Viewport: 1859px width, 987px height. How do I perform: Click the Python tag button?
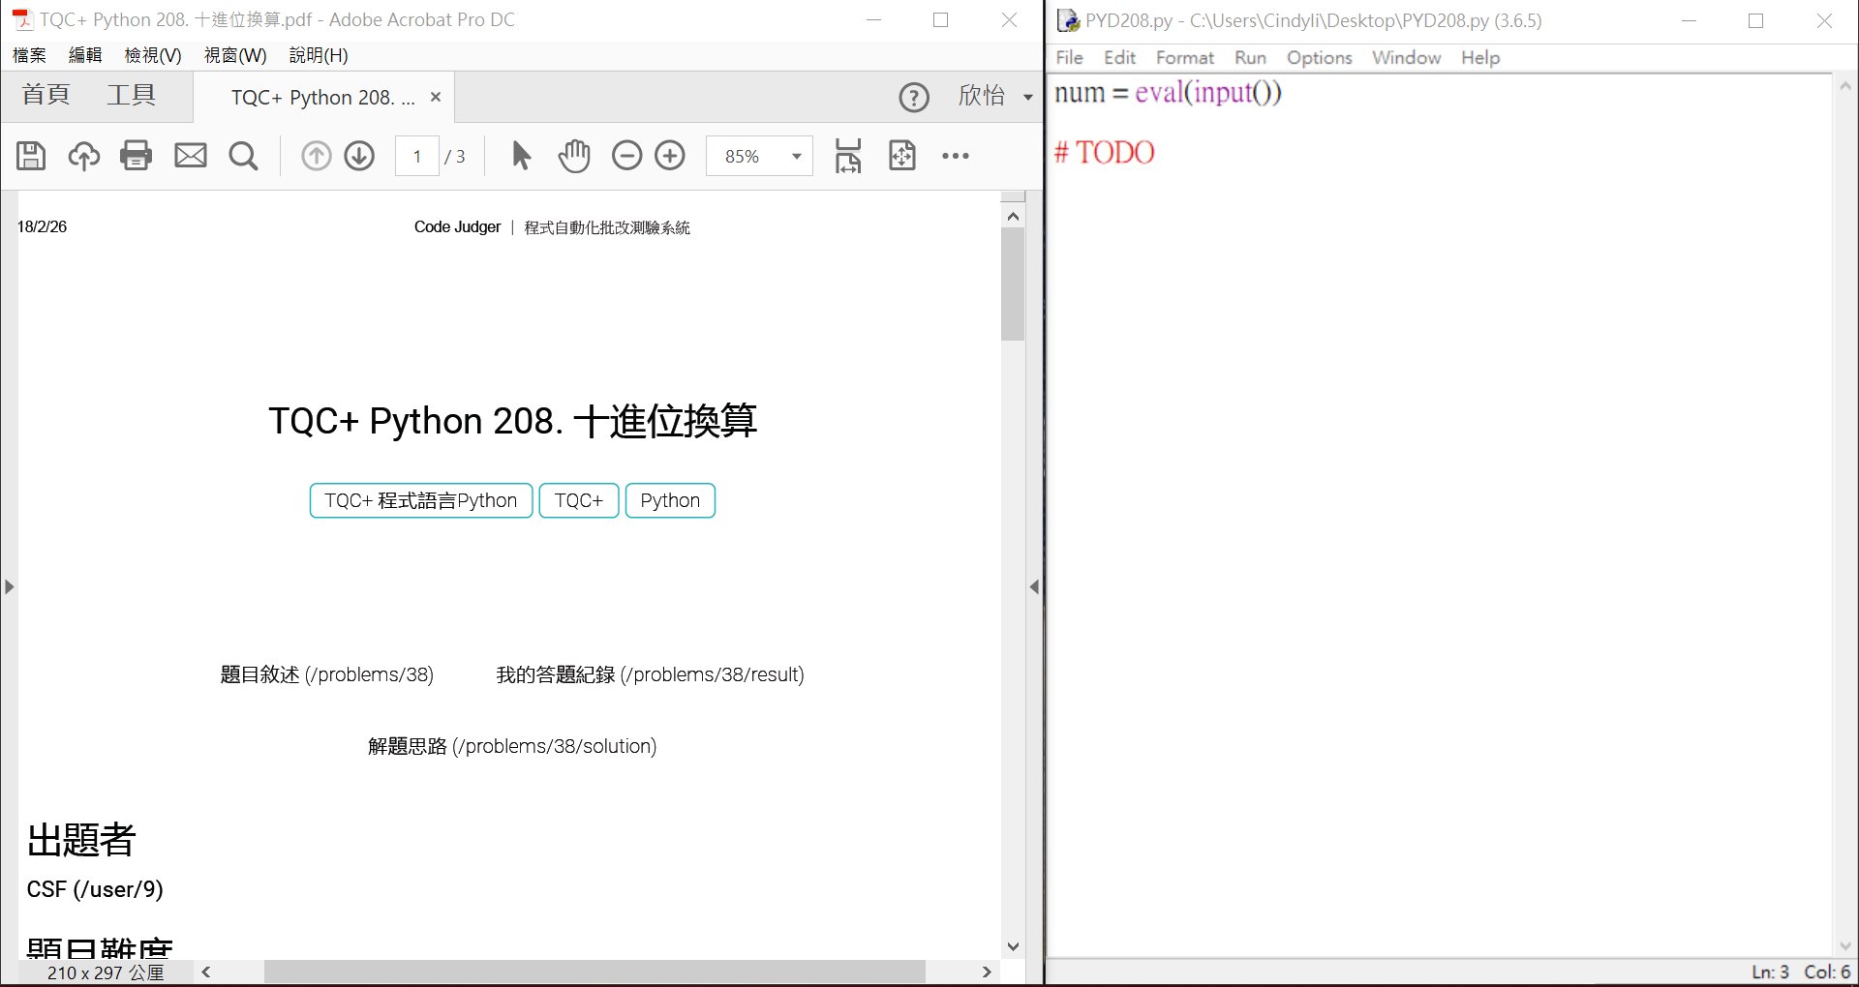(x=670, y=500)
